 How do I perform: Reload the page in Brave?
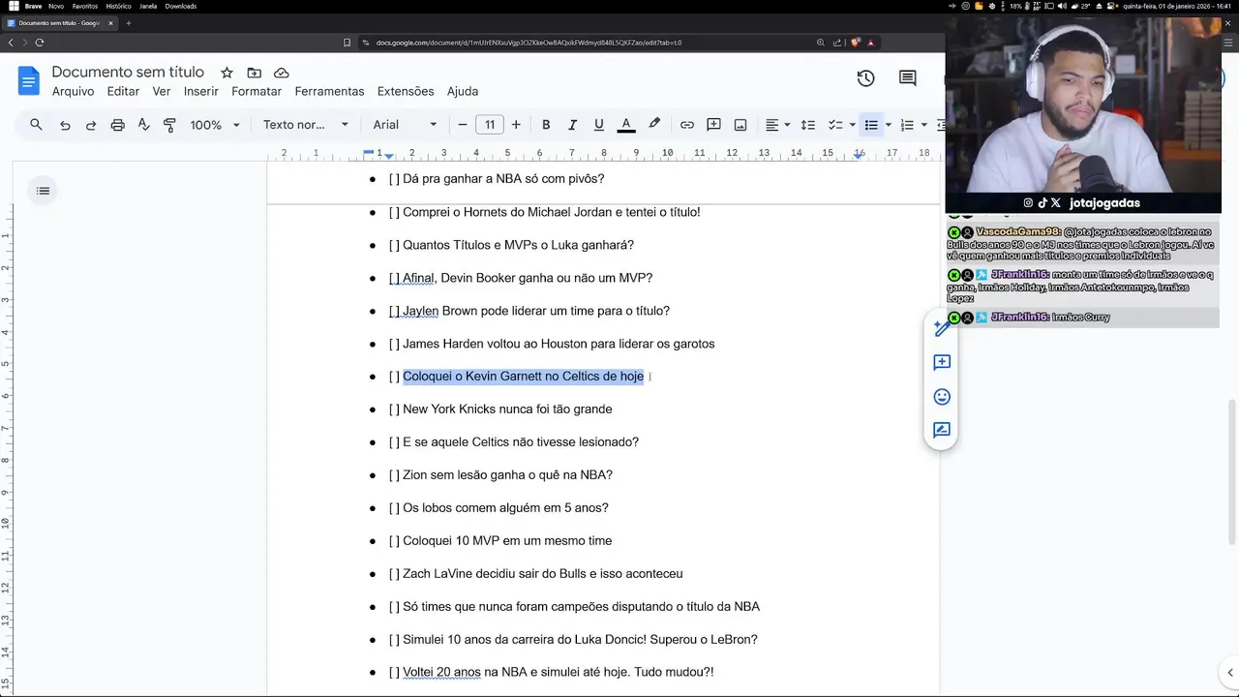point(40,43)
